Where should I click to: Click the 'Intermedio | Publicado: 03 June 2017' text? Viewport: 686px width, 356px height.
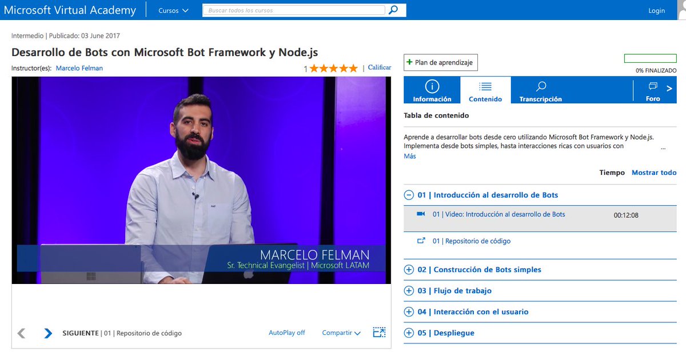point(66,35)
